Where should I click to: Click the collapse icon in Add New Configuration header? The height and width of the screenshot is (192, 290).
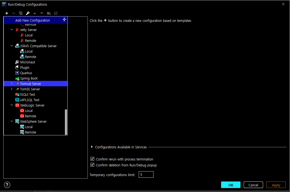coord(64,19)
